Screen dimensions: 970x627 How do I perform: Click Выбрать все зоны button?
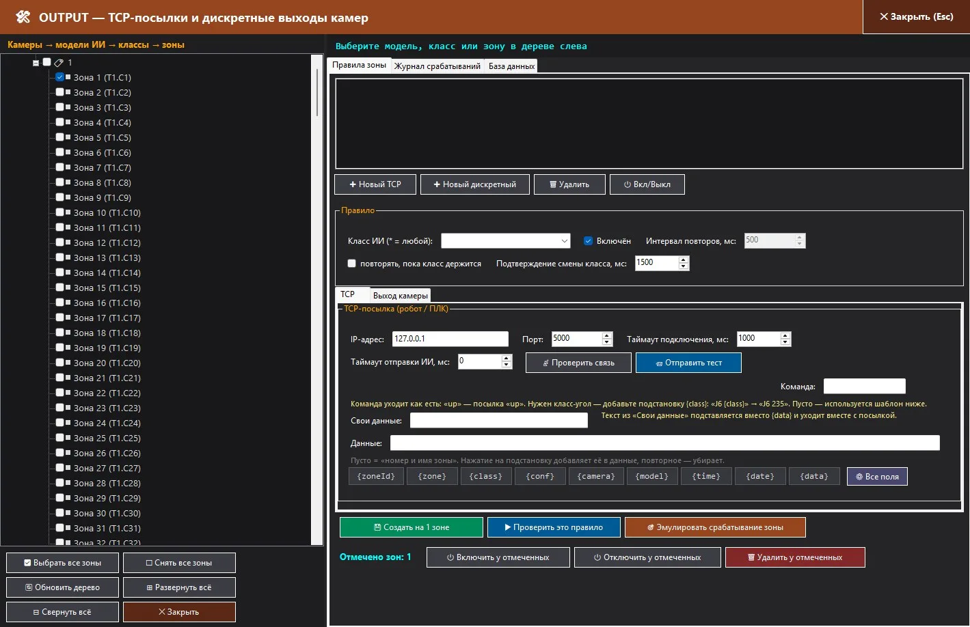click(x=62, y=563)
